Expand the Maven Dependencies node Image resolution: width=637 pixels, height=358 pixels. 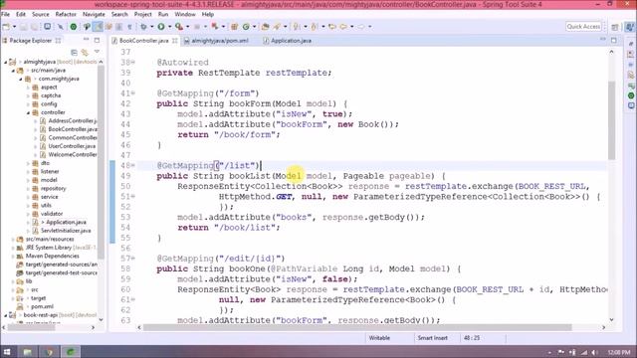(x=13, y=257)
